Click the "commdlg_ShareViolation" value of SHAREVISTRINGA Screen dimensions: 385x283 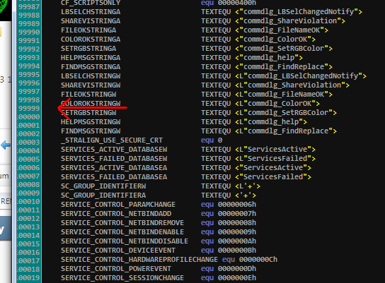290,21
